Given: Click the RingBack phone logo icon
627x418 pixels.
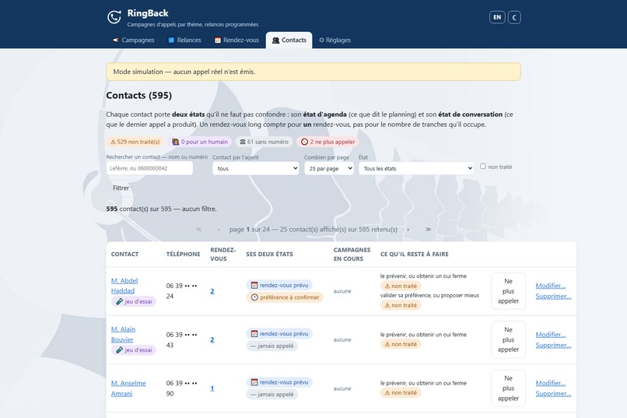Looking at the screenshot, I should coord(114,17).
